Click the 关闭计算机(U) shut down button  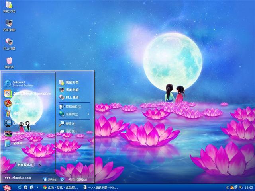coord(73,179)
